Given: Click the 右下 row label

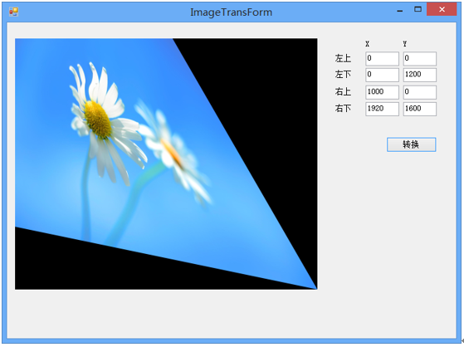Looking at the screenshot, I should pos(343,109).
